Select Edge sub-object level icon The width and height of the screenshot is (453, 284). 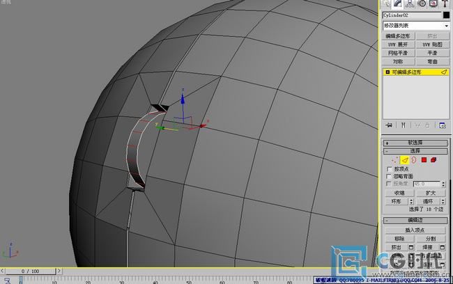[404, 160]
